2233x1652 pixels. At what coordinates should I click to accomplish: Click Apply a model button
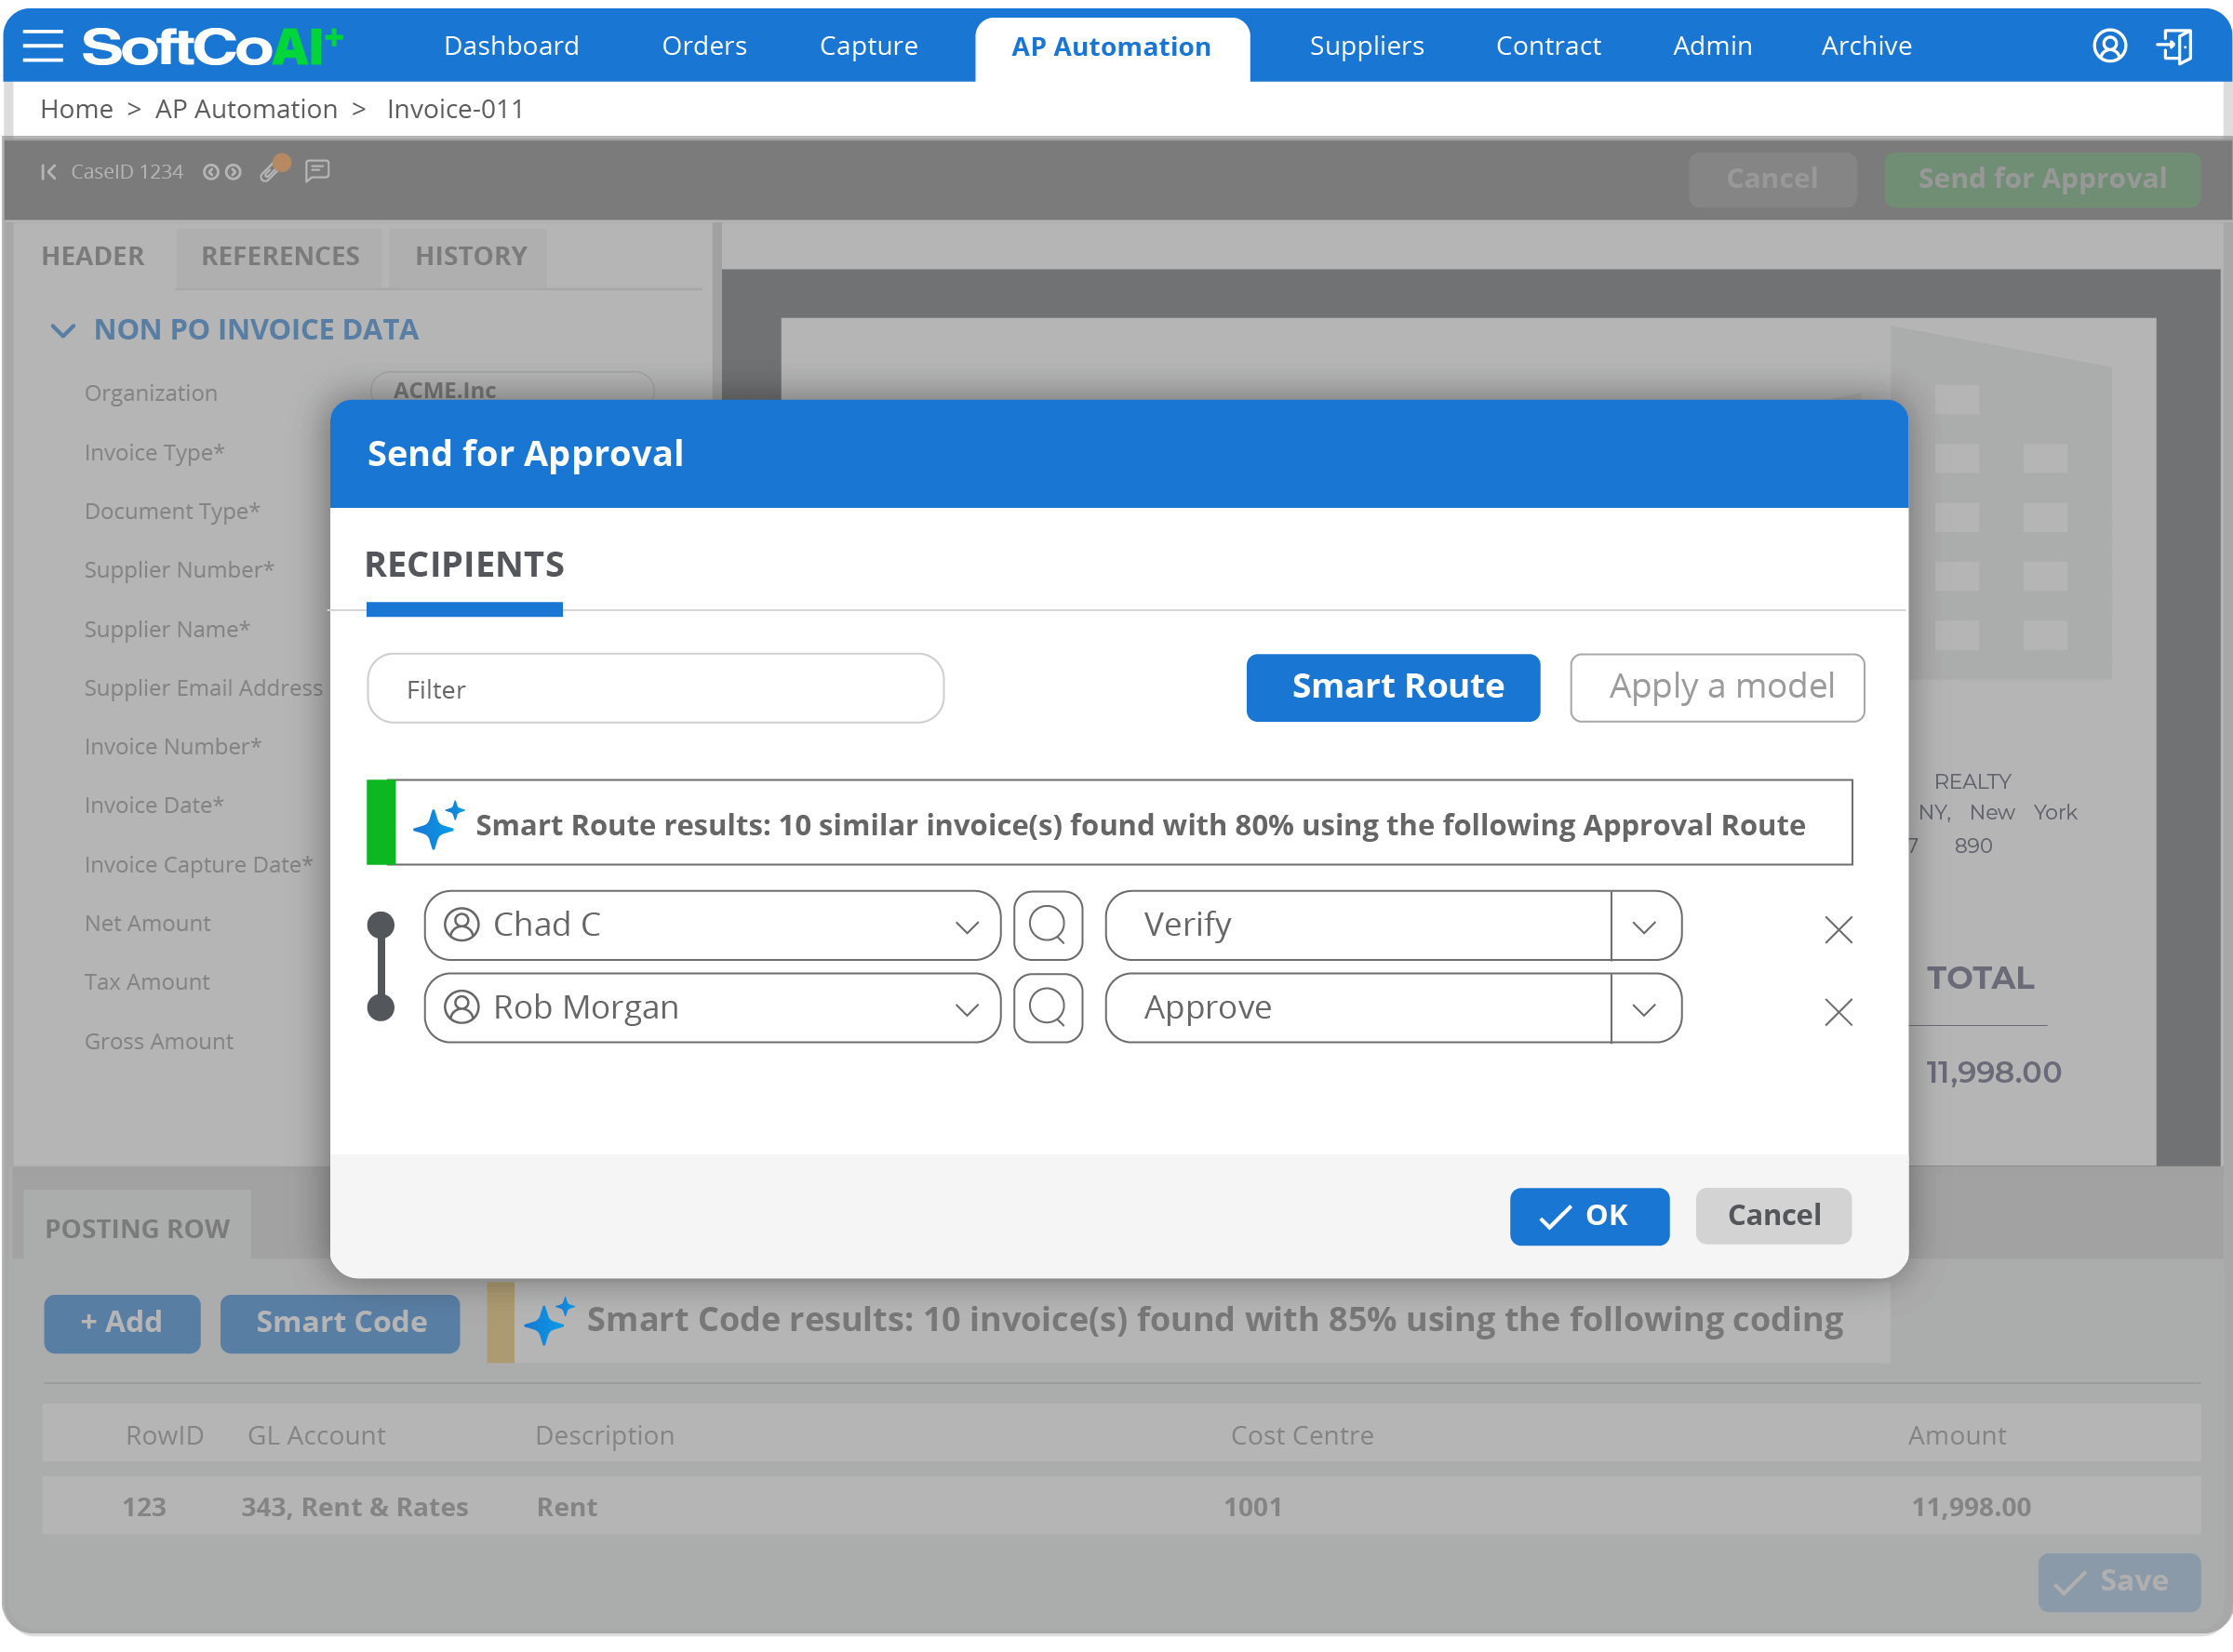(x=1716, y=687)
